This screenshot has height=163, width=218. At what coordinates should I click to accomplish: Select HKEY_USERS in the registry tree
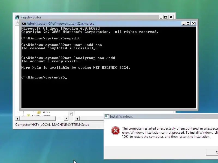(41, 116)
